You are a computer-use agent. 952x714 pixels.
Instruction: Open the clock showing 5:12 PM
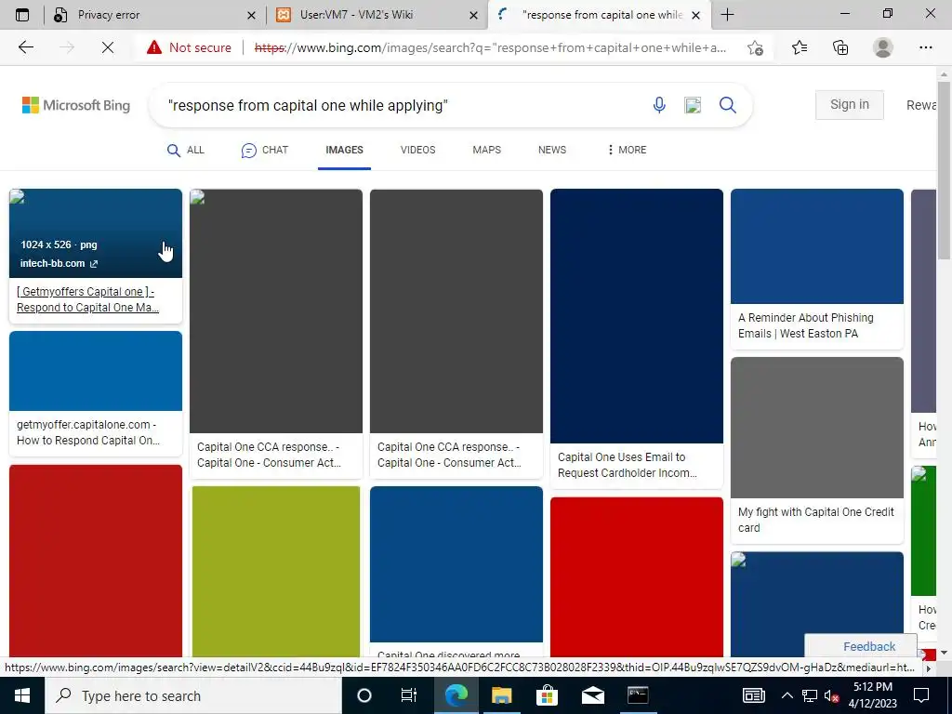coord(872,695)
